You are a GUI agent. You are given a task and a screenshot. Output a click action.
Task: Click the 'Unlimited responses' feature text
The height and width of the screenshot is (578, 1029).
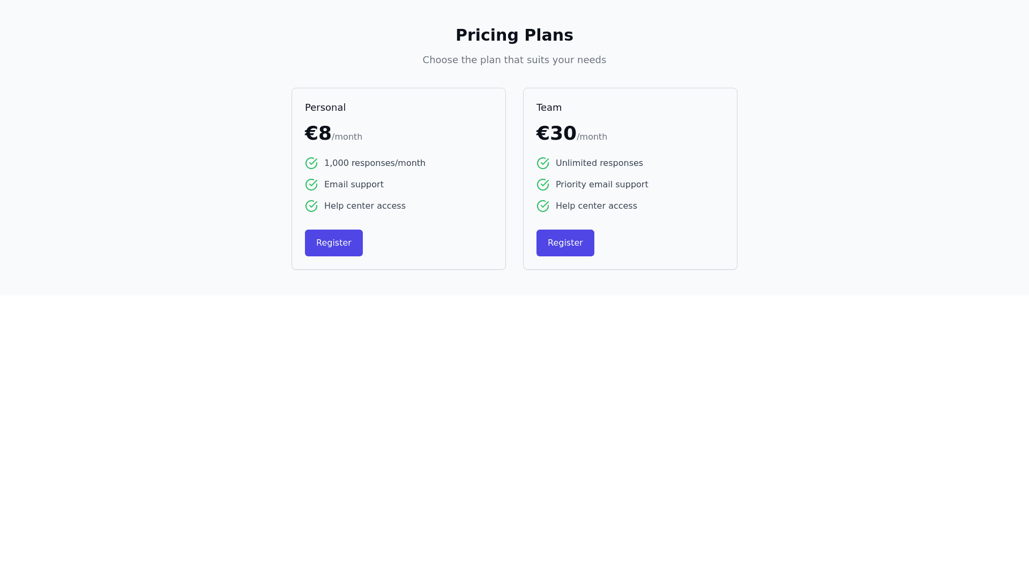(599, 163)
